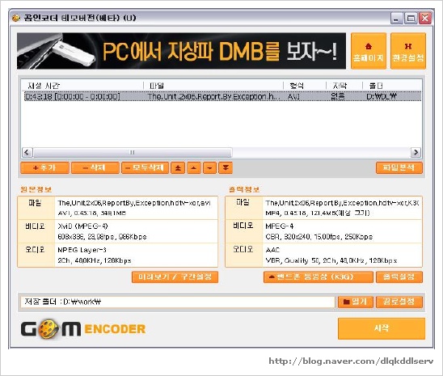Expand the mobile phone video (K3G) preset dropdown
The height and width of the screenshot is (376, 443).
pyautogui.click(x=319, y=277)
